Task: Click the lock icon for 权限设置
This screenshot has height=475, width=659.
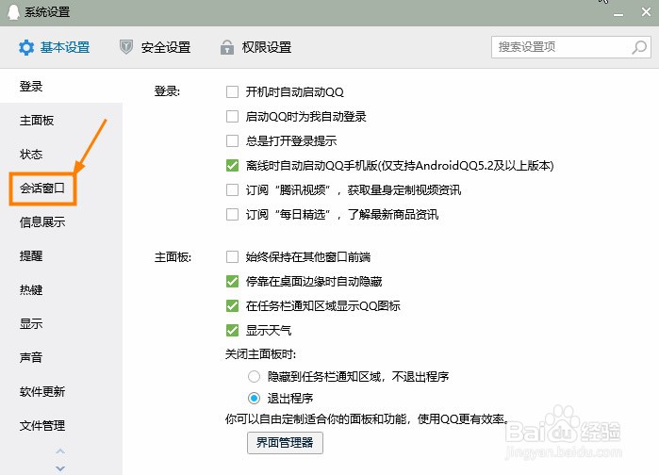Action: click(x=227, y=47)
